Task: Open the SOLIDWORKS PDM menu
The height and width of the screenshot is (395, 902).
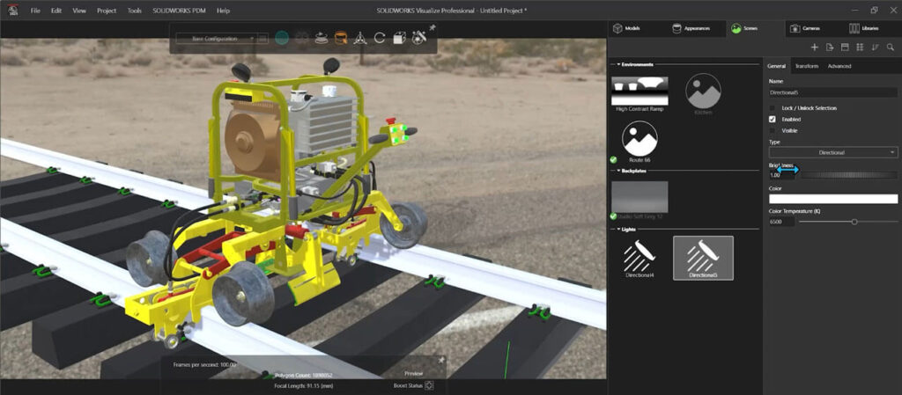Action: pyautogui.click(x=180, y=11)
